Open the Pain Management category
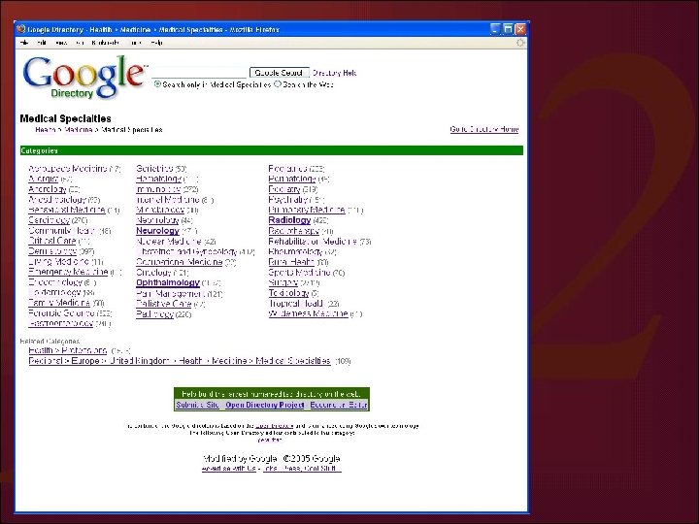 [170, 293]
